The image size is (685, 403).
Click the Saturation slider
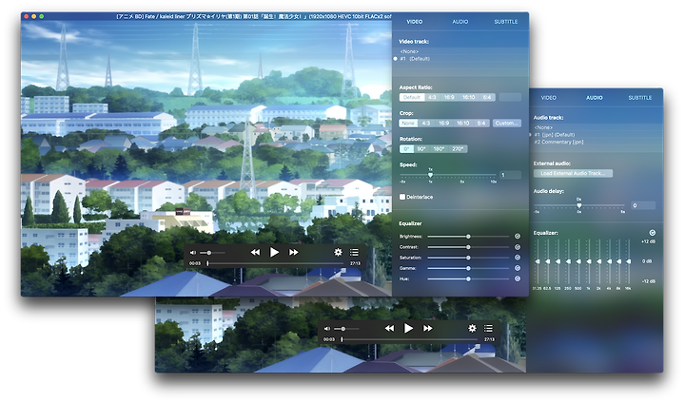(x=468, y=258)
